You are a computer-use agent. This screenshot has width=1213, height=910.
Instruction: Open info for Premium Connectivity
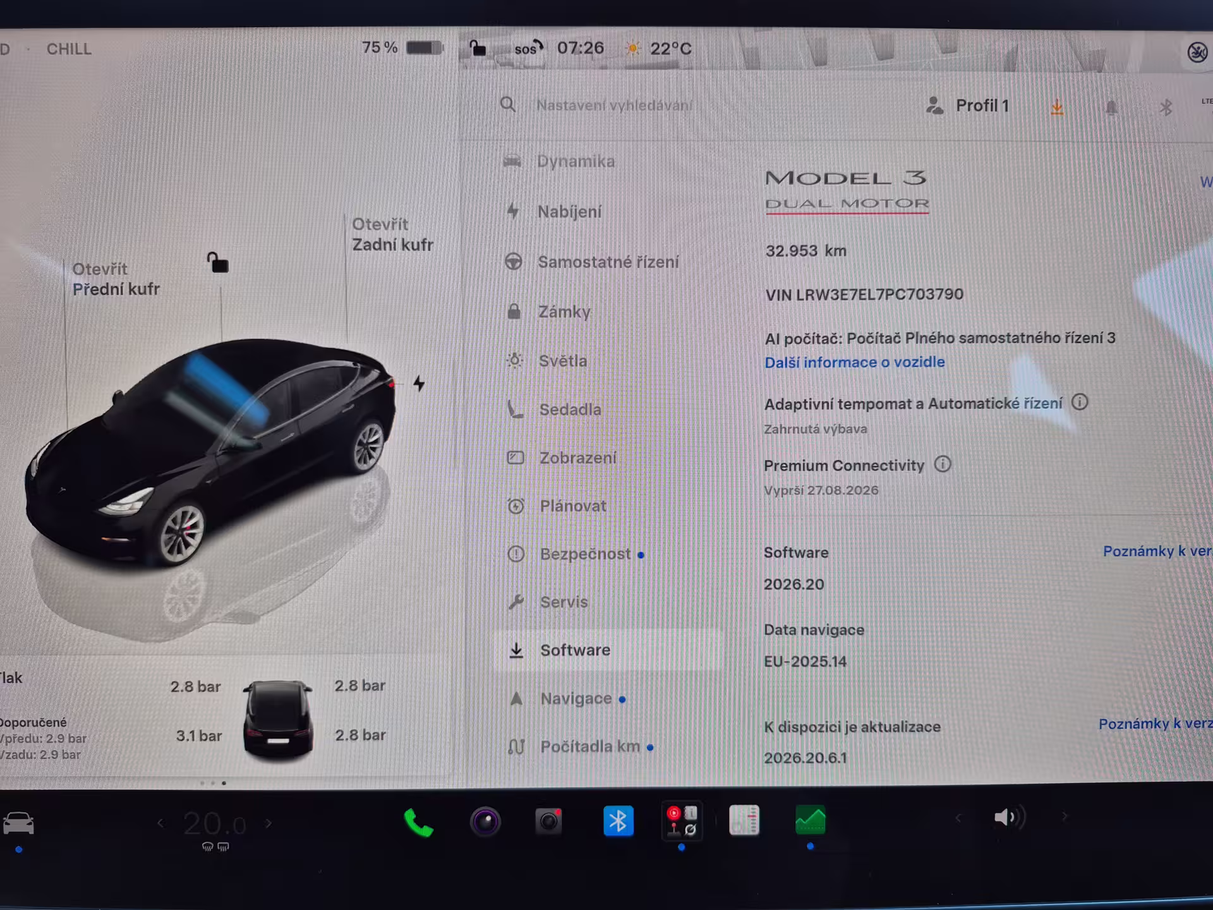(943, 464)
